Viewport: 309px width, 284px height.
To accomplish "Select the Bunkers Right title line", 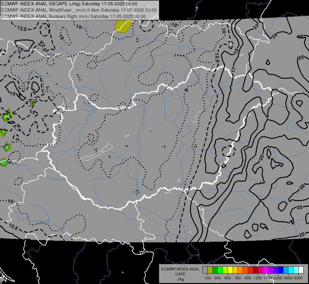I will (74, 16).
